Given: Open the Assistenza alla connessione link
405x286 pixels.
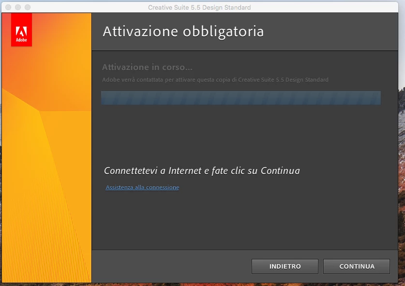Looking at the screenshot, I should pyautogui.click(x=142, y=187).
